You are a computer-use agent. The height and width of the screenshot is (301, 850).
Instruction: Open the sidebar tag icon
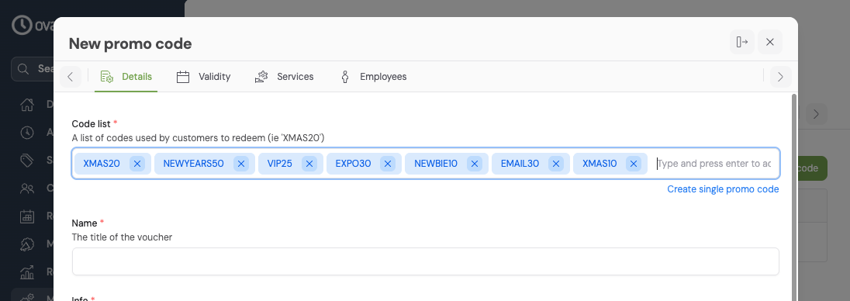26,160
